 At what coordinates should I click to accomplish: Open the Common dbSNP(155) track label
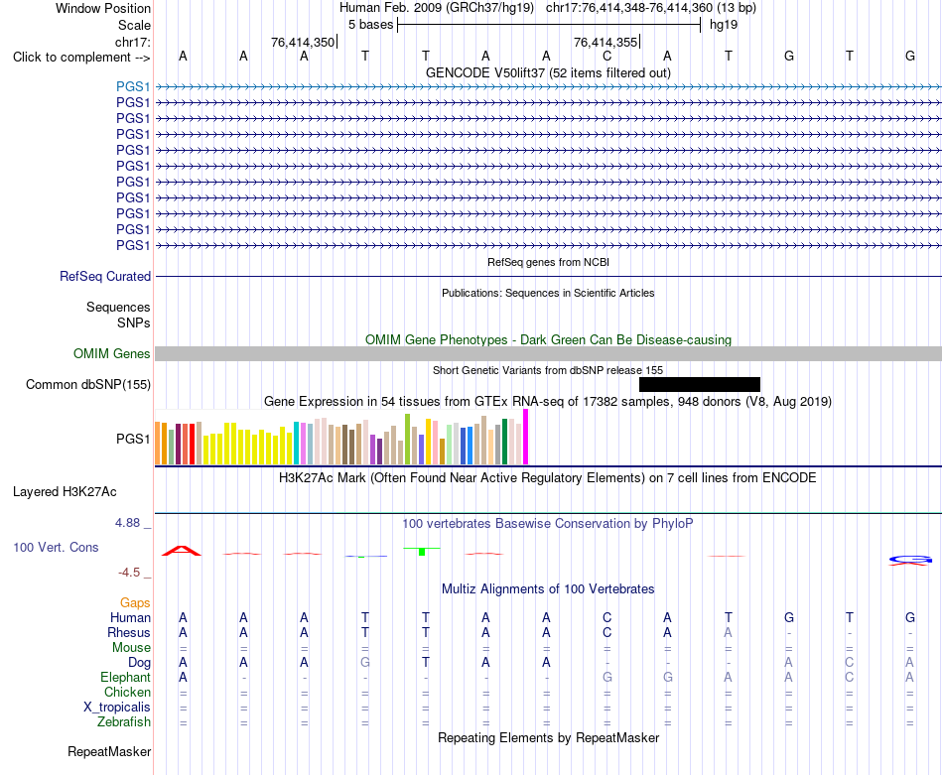[88, 384]
